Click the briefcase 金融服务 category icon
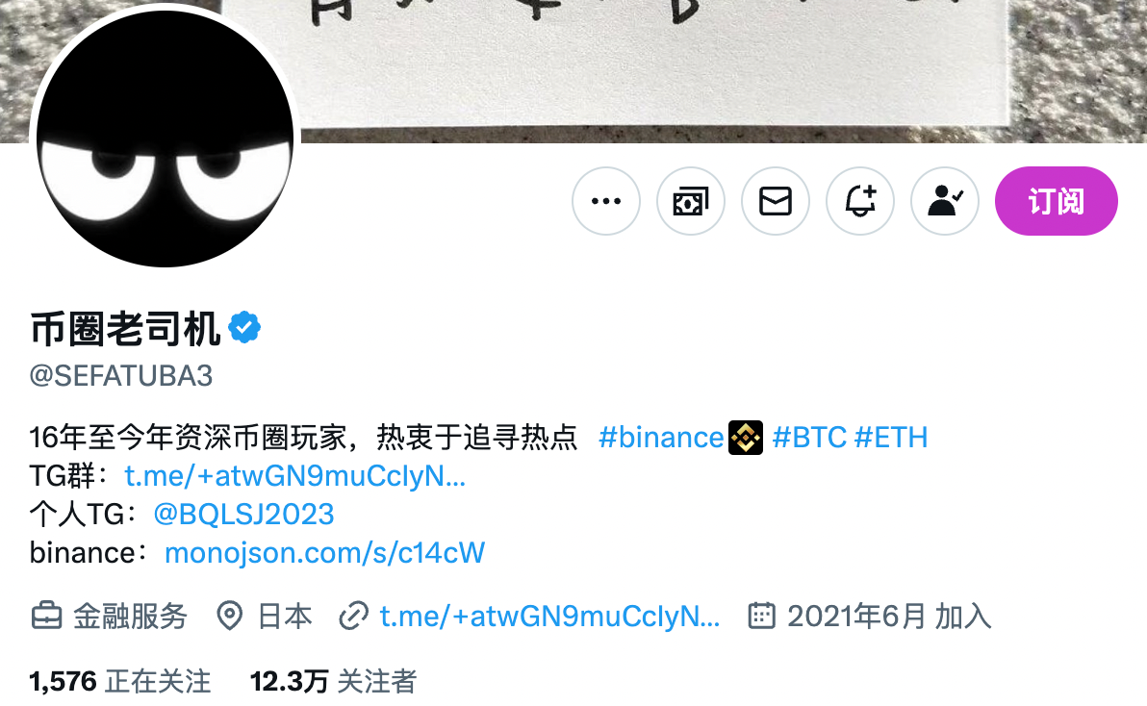 (x=46, y=617)
